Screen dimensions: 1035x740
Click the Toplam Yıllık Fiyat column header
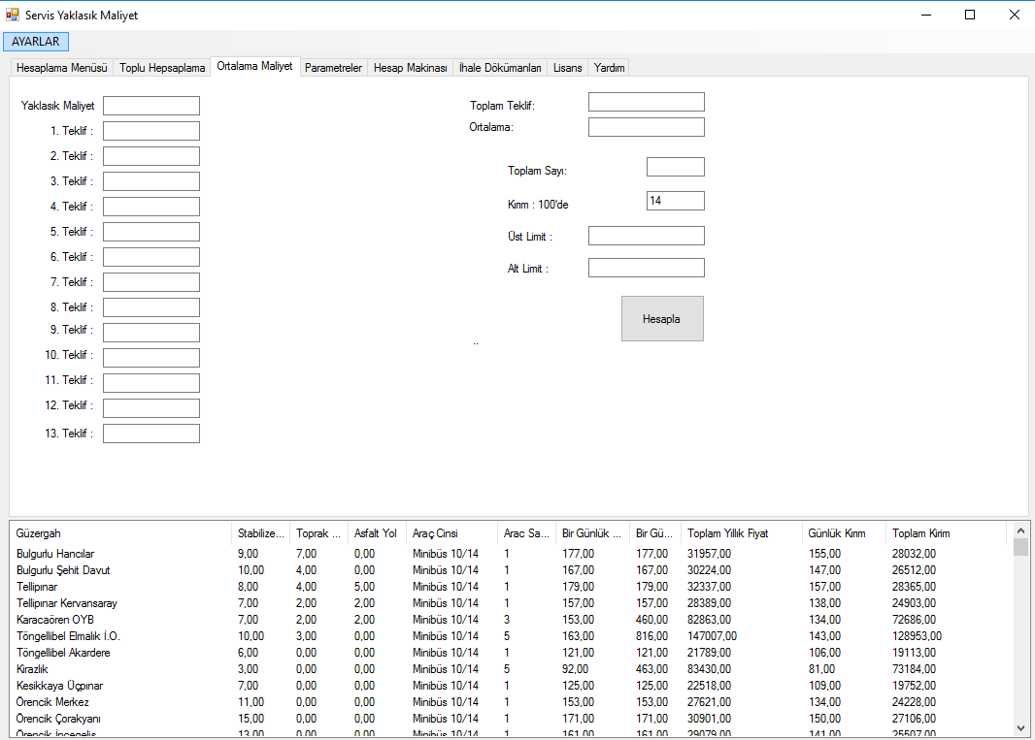tap(741, 533)
